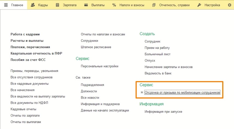This screenshot has height=129, width=234.
Task: Open Расчеты и выплаты
Action: [27, 41]
